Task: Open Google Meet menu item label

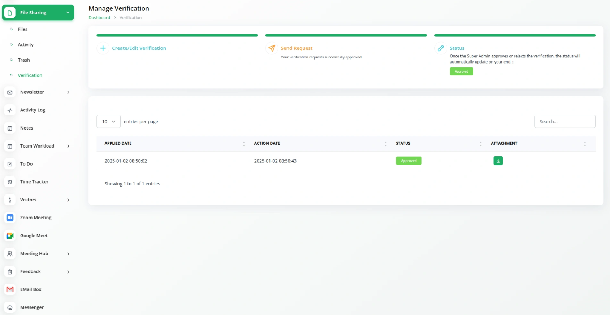Action: (x=34, y=236)
